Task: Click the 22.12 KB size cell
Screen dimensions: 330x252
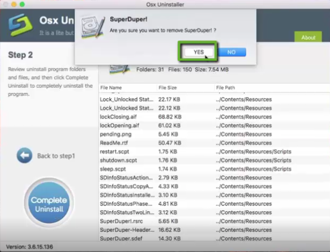Action: pos(169,108)
